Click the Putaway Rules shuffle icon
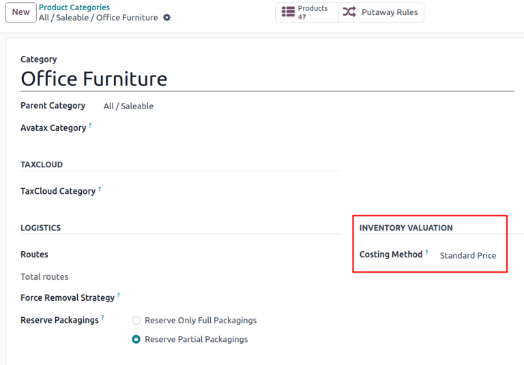Viewport: 524px width, 365px height. pos(349,12)
